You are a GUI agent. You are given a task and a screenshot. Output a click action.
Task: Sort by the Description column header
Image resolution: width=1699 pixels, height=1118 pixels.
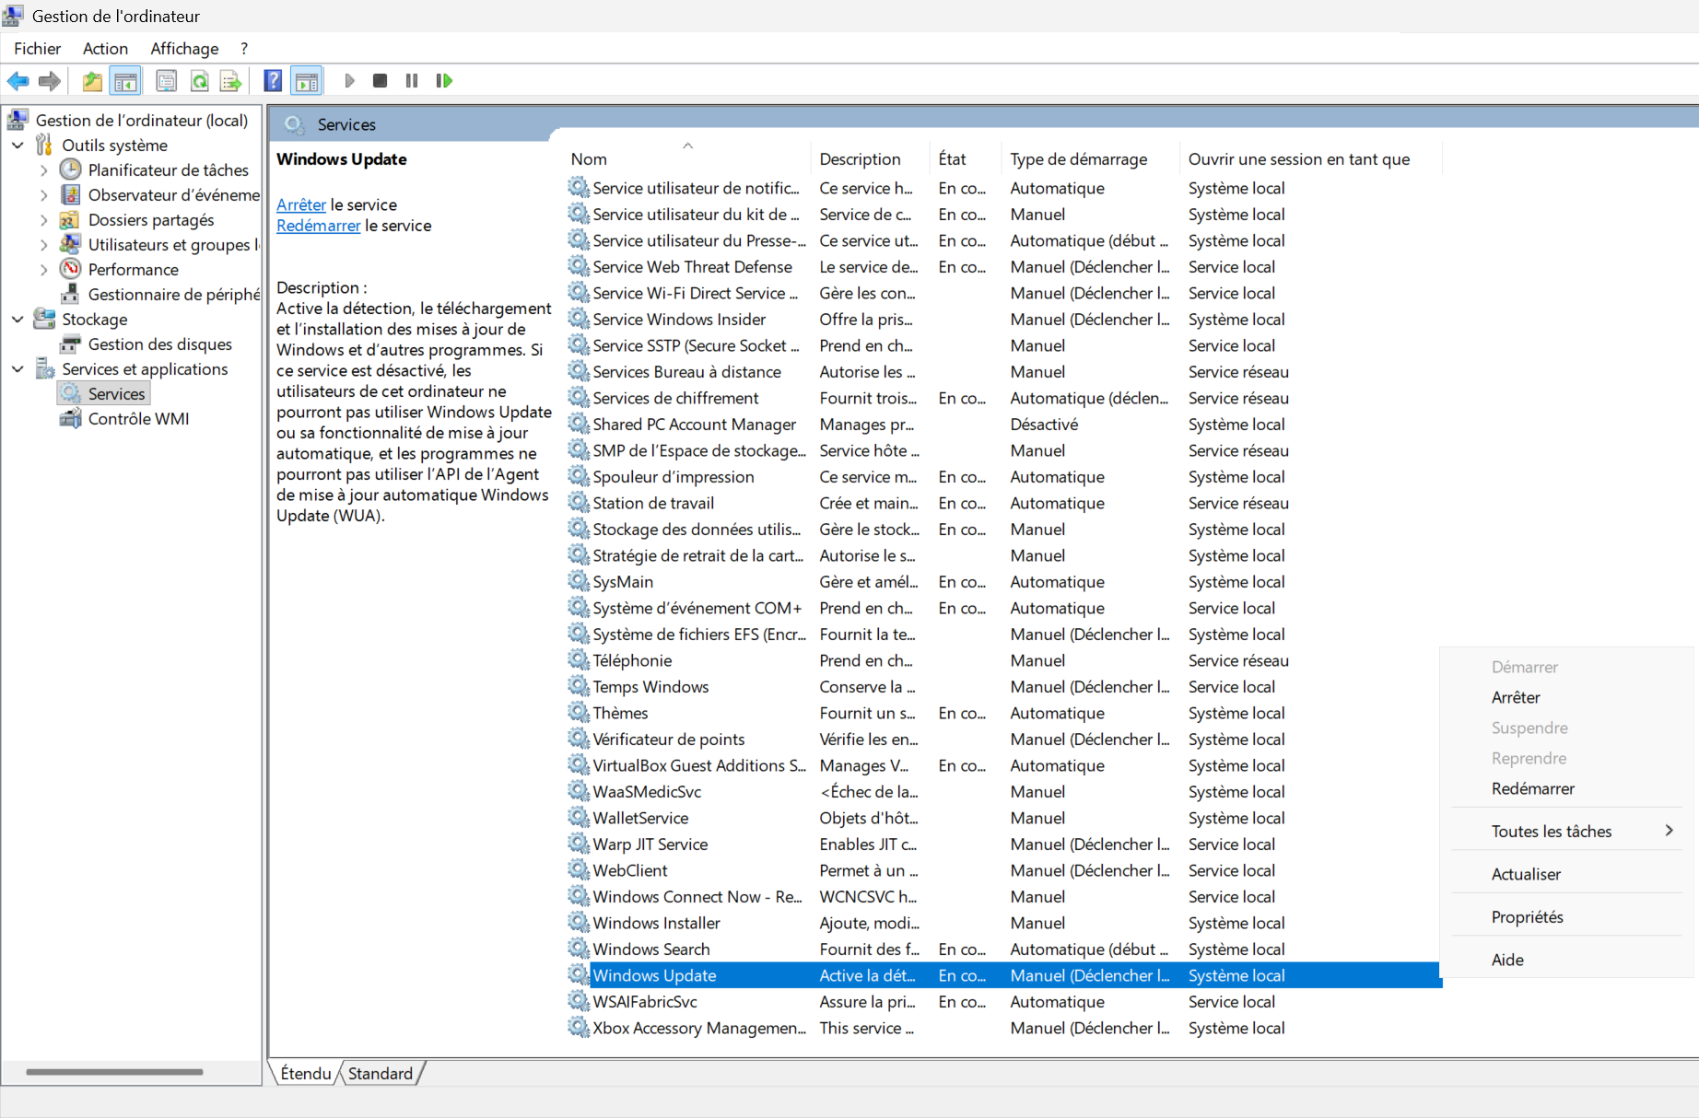[x=870, y=158]
